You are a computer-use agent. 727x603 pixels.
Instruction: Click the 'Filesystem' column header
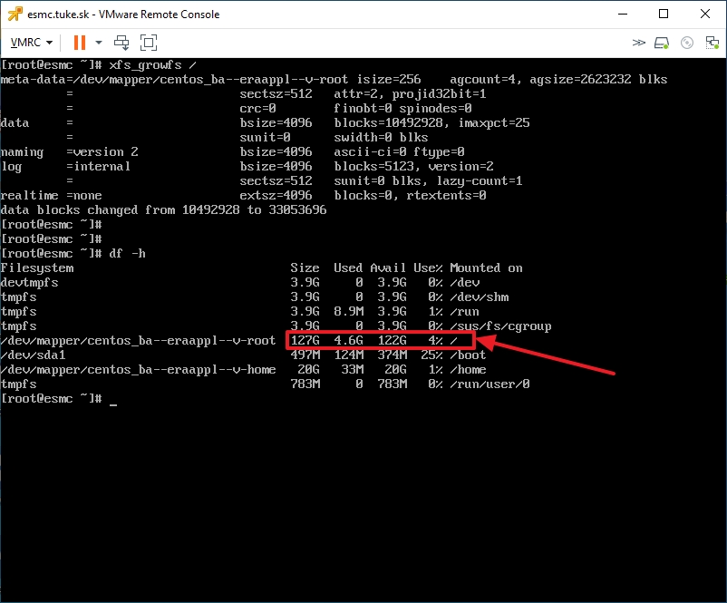click(37, 268)
